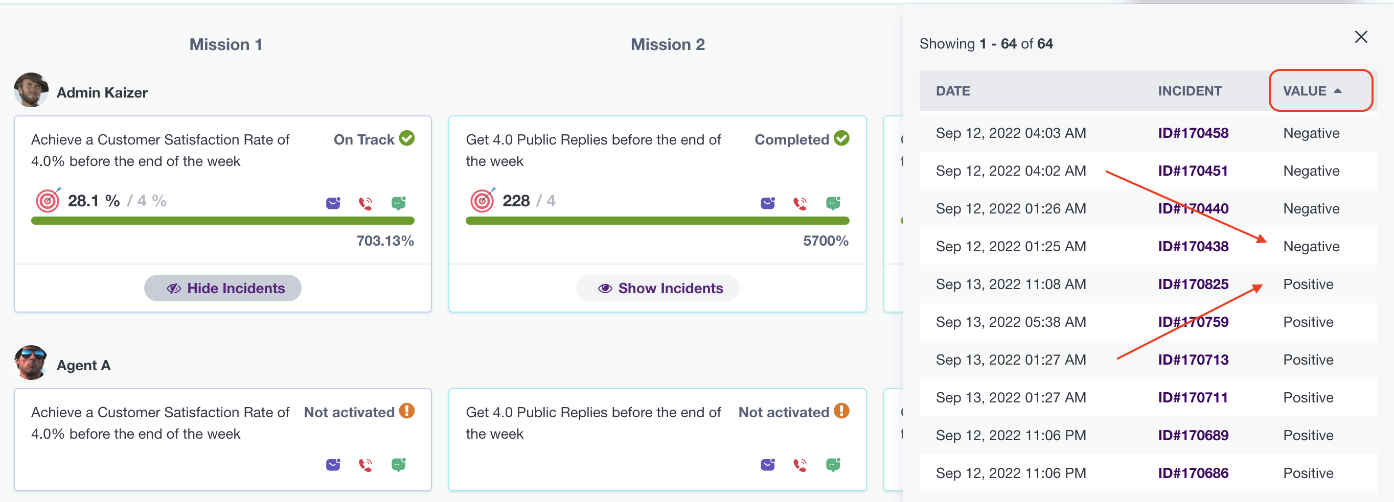Hide Incidents for Admin Kaizer Mission 1
This screenshot has width=1394, height=502.
[222, 288]
